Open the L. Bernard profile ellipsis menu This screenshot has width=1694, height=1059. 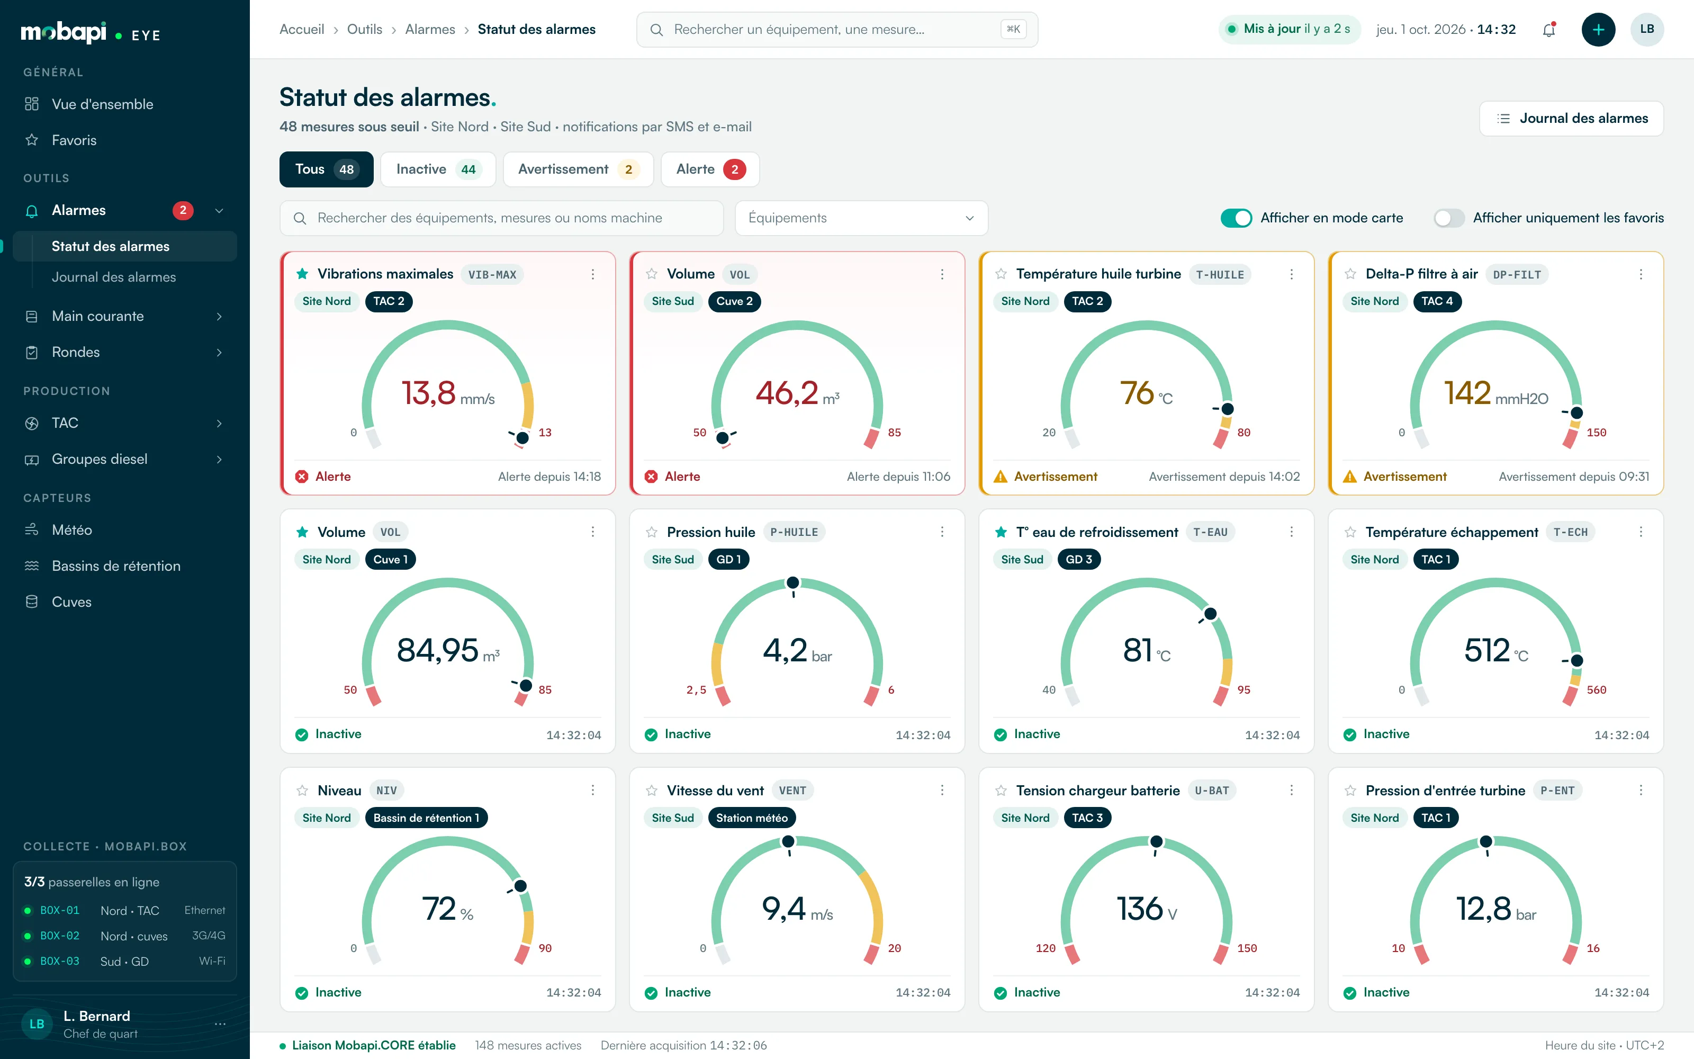click(220, 1024)
